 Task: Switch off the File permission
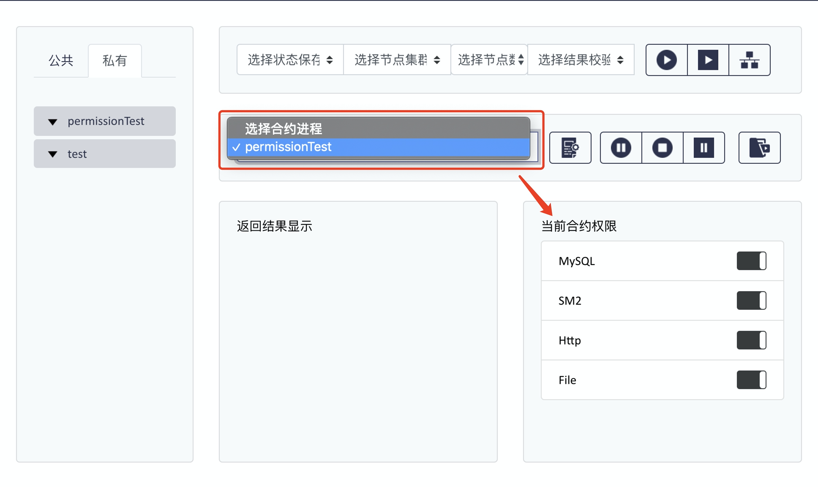(x=751, y=380)
